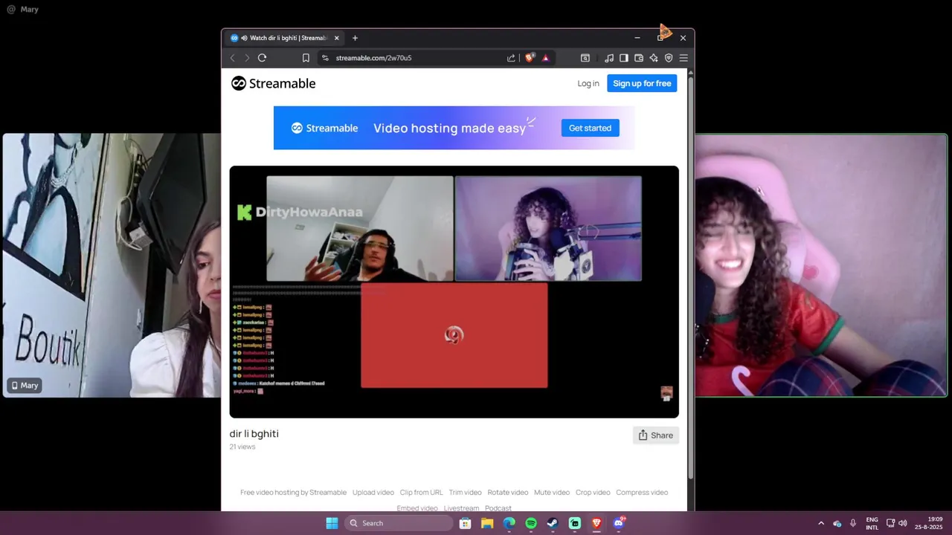Screen dimensions: 952x535
Task: Open network and volume quick settings
Action: point(896,523)
